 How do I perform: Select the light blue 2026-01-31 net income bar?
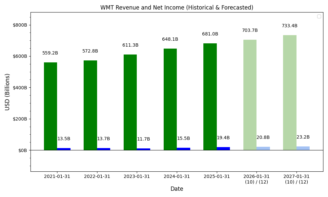[x=263, y=148]
